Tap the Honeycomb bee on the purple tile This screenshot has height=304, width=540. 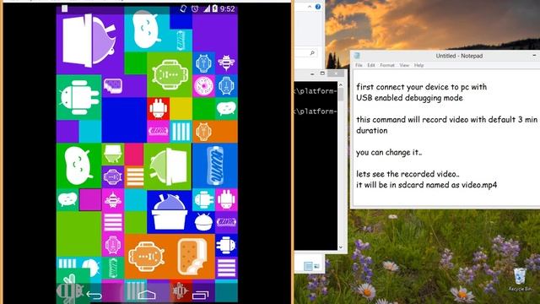click(226, 62)
